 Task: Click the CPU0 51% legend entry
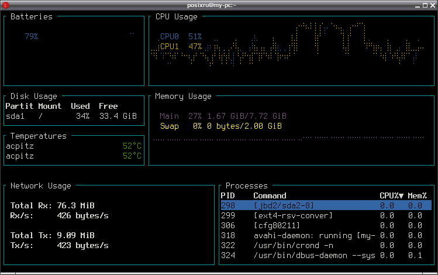click(x=181, y=37)
